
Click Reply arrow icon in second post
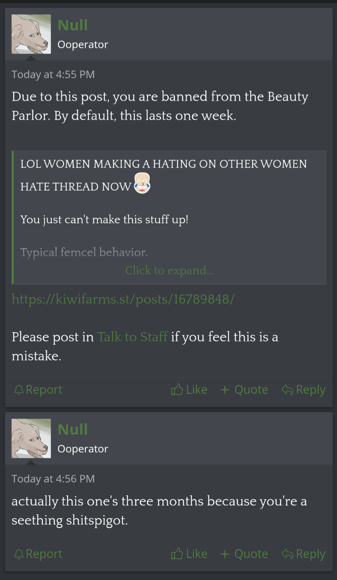pyautogui.click(x=287, y=554)
